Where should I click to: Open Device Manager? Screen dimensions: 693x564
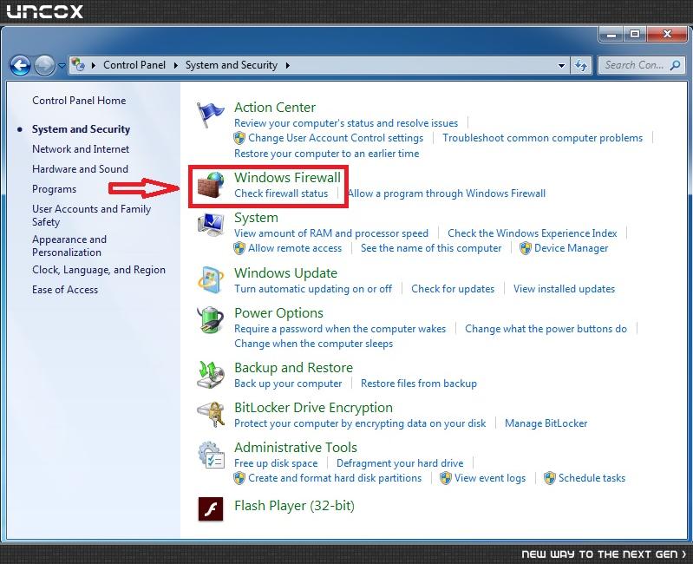[571, 248]
